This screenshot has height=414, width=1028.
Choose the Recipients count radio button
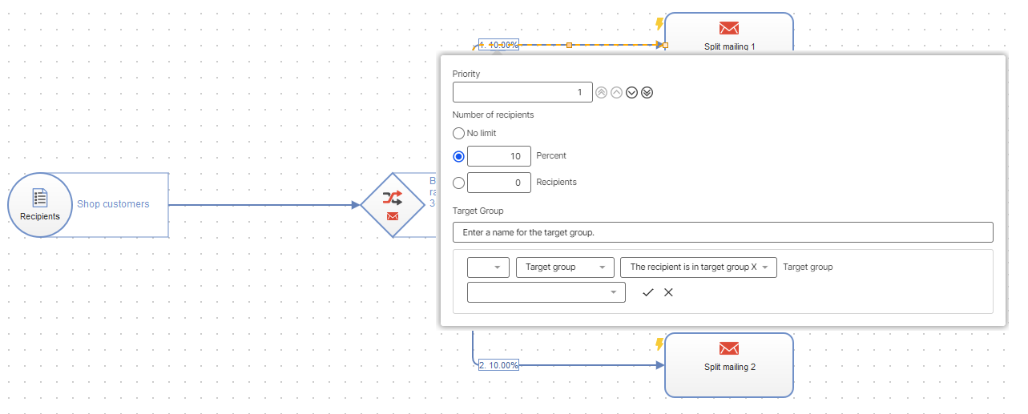coord(459,183)
